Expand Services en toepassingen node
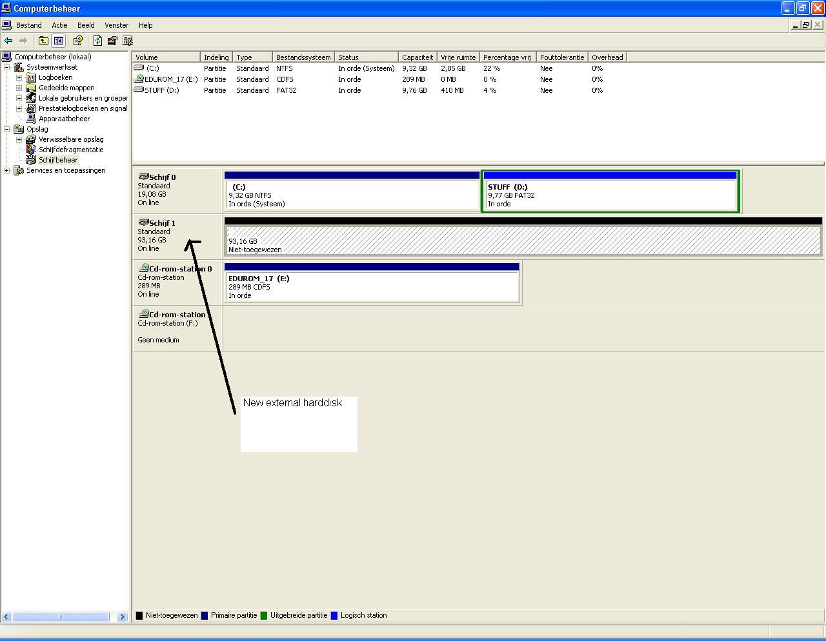Image resolution: width=826 pixels, height=641 pixels. (7, 170)
